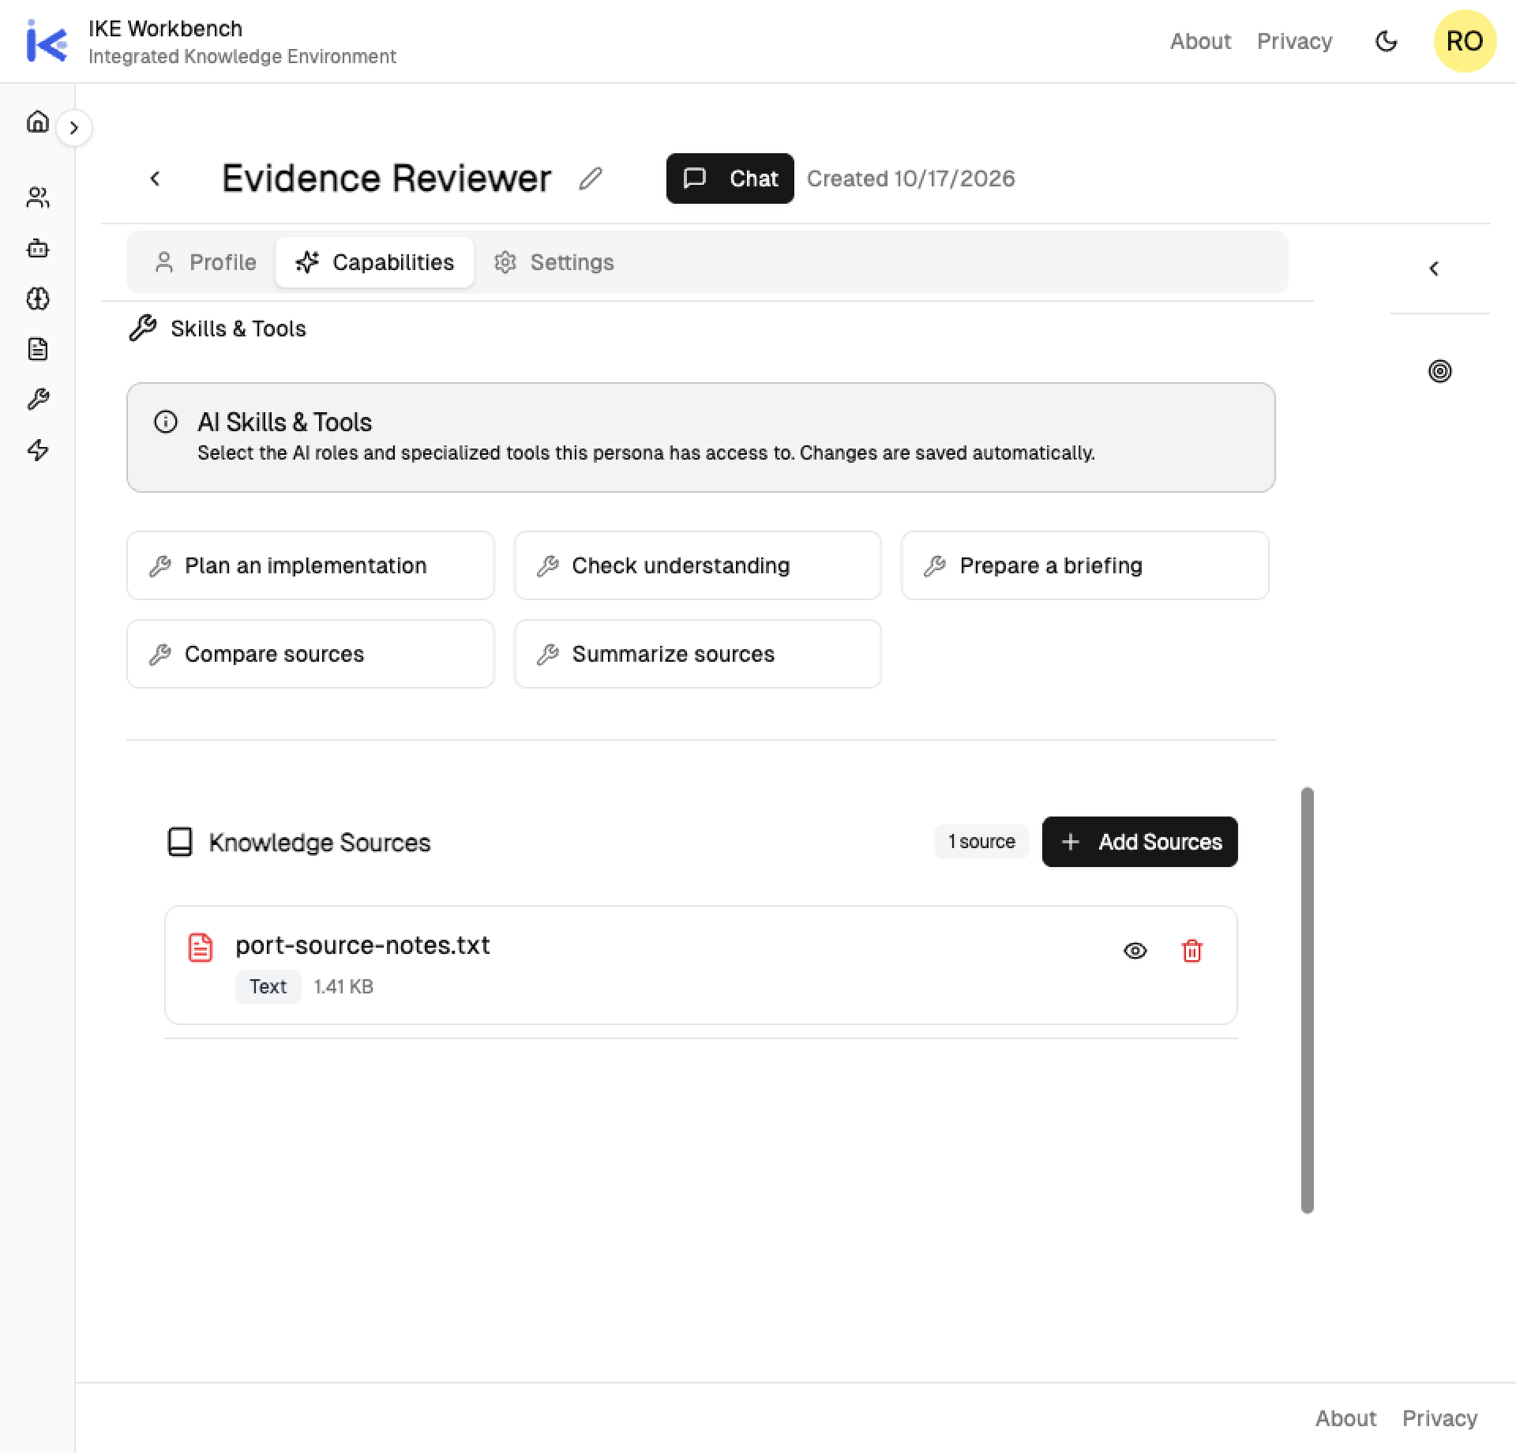The width and height of the screenshot is (1516, 1453).
Task: Open the Home icon in sidebar
Action: [38, 121]
